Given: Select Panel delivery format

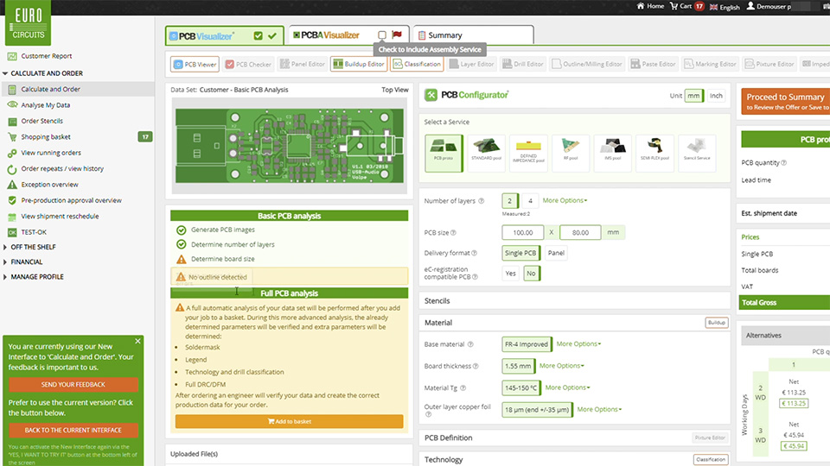Looking at the screenshot, I should click(x=558, y=254).
